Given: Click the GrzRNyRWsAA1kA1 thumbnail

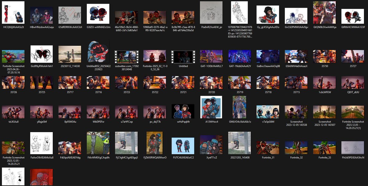Looking at the screenshot, I should click(x=41, y=54).
